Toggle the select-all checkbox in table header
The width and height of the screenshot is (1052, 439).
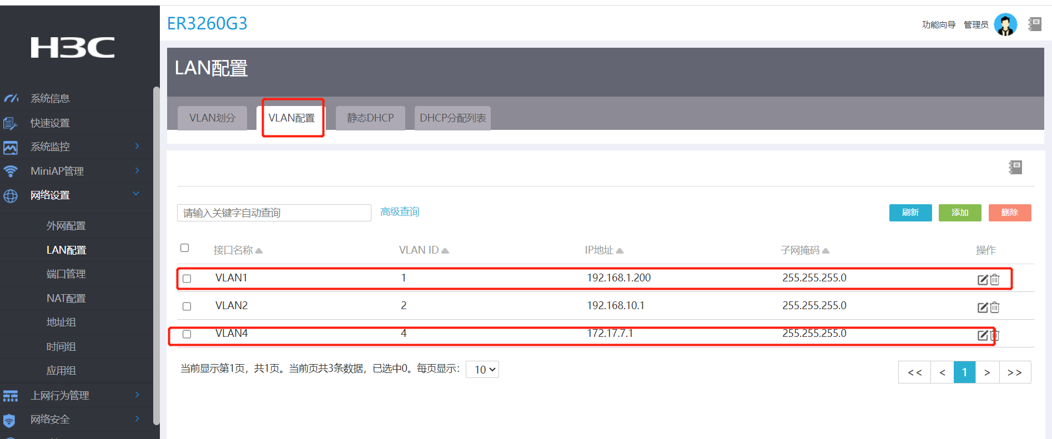coord(185,248)
